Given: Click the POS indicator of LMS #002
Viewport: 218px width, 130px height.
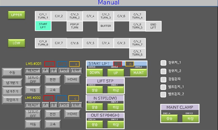Looking at the screenshot, I should tap(64, 105).
